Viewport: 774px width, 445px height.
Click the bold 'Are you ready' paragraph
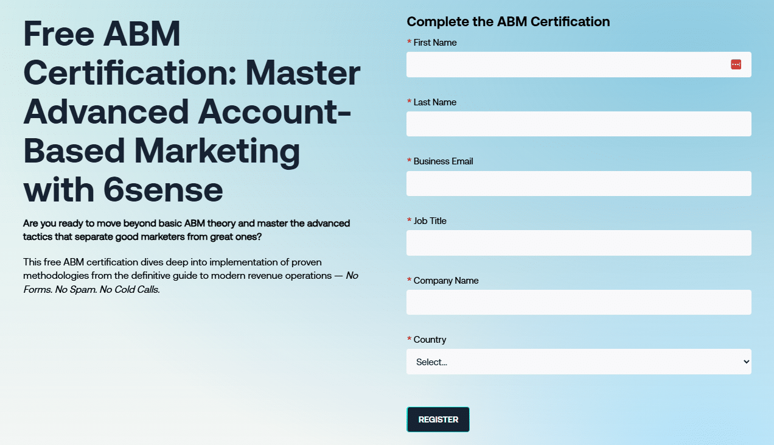coord(186,230)
